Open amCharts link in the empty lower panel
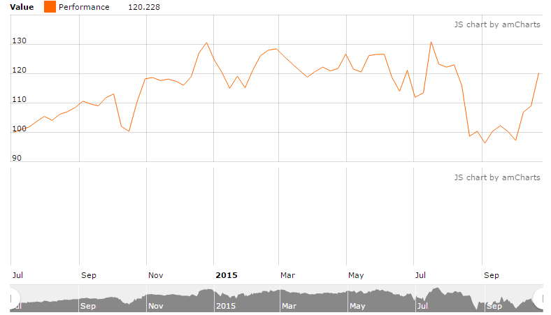 coord(497,177)
